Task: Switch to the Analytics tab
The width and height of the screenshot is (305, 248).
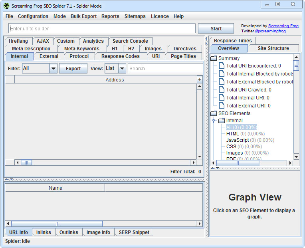Action: coord(93,41)
